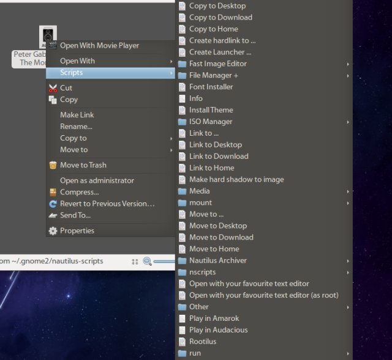The height and width of the screenshot is (360, 392).
Task: Click the trash can icon
Action: click(x=53, y=165)
